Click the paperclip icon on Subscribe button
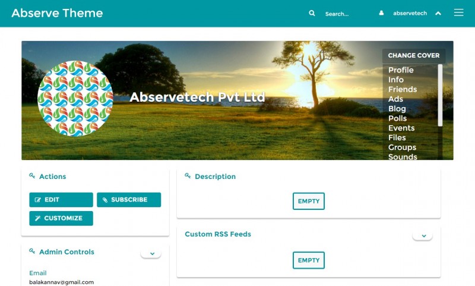Screen dimensions: 475x286 coord(105,200)
